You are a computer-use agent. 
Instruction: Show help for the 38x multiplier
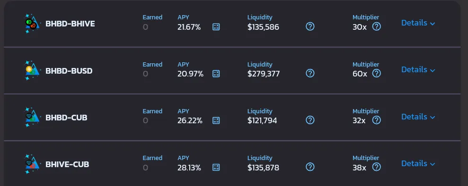pyautogui.click(x=376, y=167)
